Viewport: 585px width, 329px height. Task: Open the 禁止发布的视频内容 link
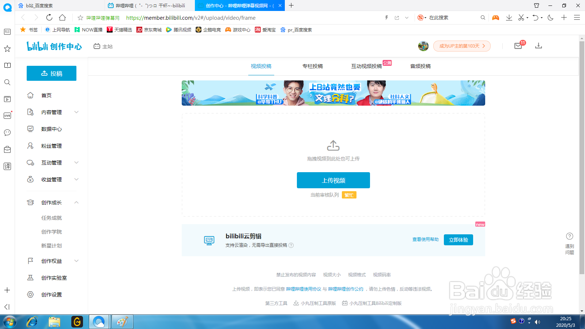tap(296, 275)
